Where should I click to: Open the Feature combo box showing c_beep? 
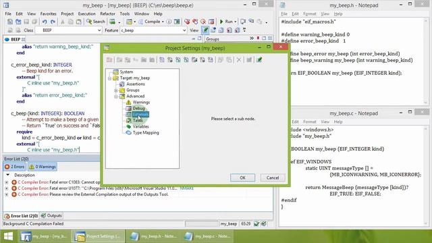pyautogui.click(x=153, y=30)
